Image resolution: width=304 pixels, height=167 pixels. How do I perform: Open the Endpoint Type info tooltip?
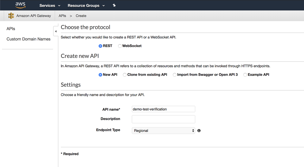click(x=199, y=130)
